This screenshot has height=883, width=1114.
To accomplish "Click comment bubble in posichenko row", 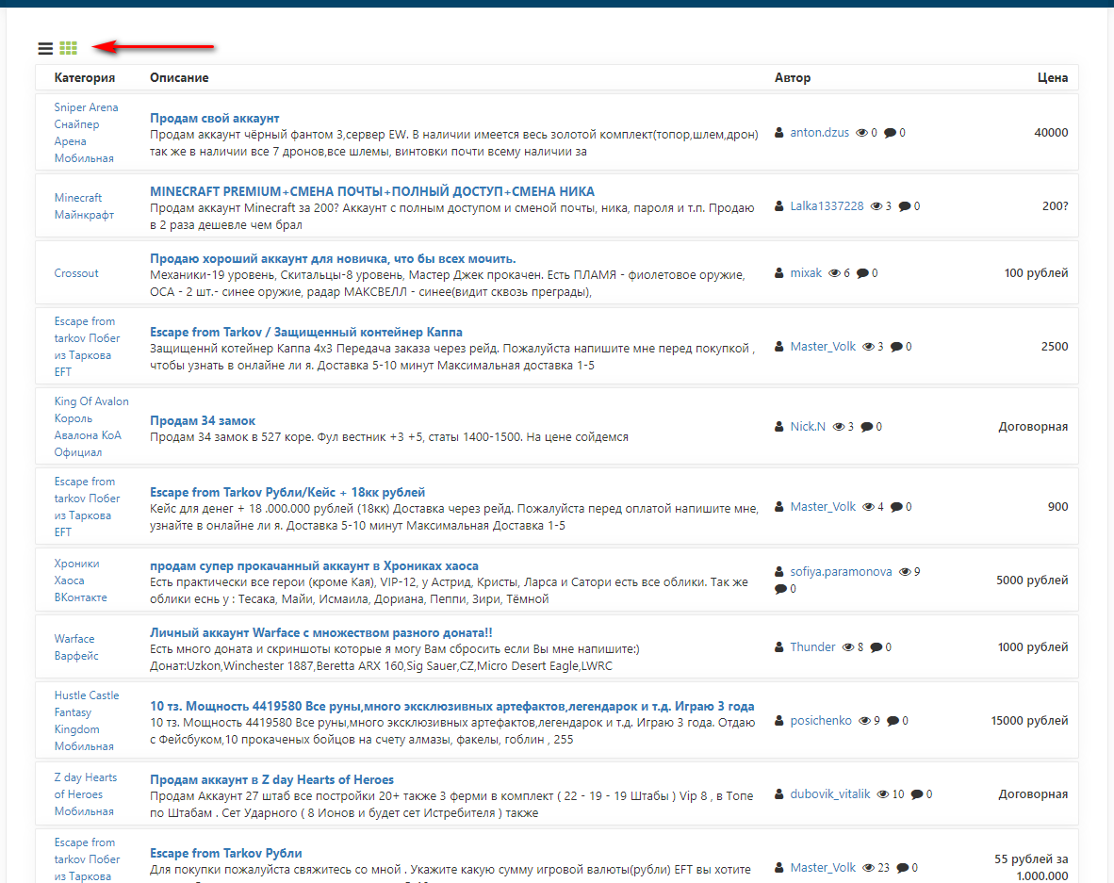I will [893, 720].
